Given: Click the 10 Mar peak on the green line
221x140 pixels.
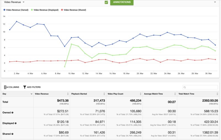Looking at the screenshot, I should (72, 44).
